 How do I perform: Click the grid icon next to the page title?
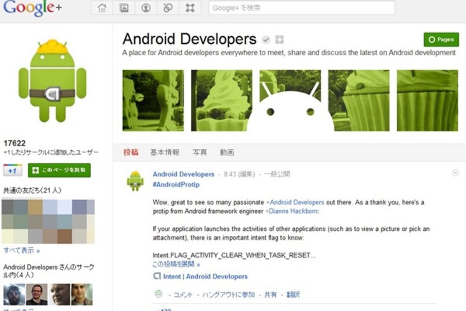(x=279, y=39)
